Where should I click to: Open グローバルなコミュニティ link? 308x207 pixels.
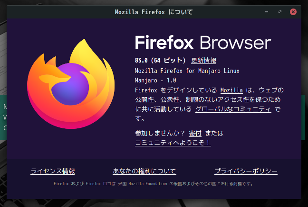tap(233, 109)
